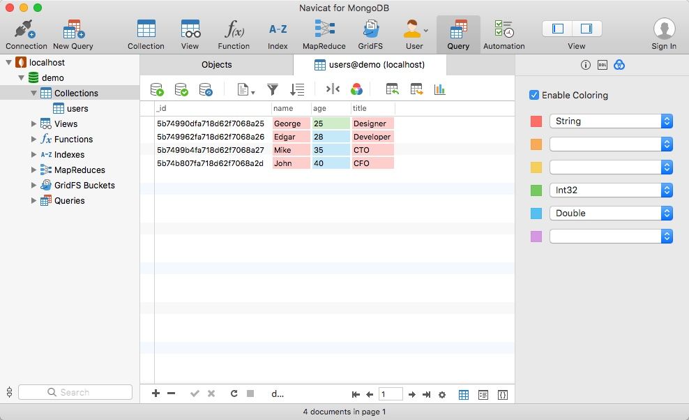Click the page number input field
The image size is (689, 420).
391,394
